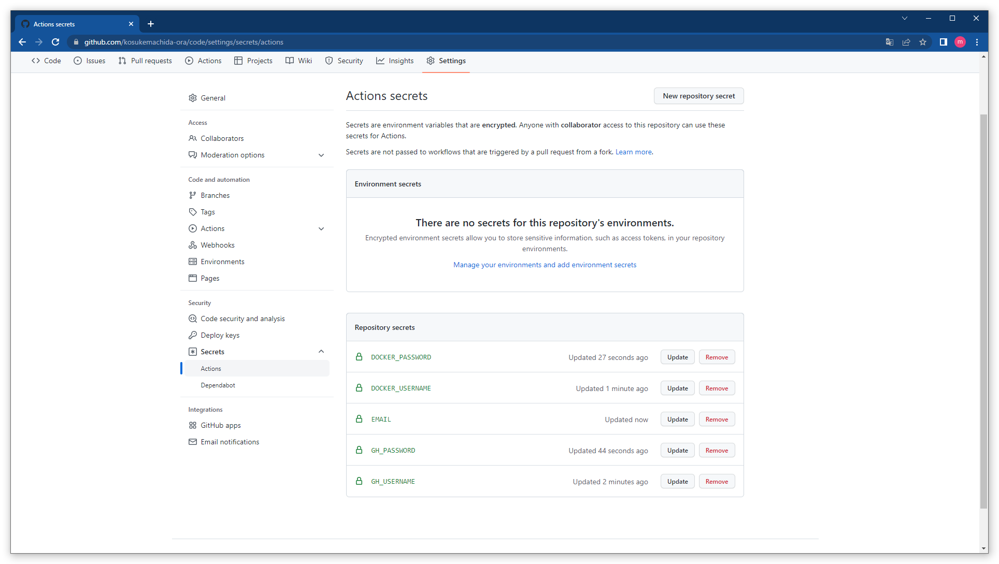The width and height of the screenshot is (999, 564).
Task: Open Code security and analysis
Action: point(242,319)
